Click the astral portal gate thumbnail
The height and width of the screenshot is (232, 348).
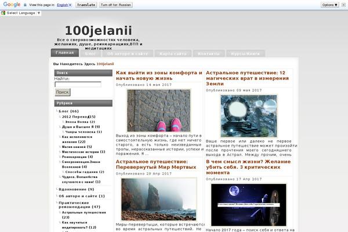[249, 116]
